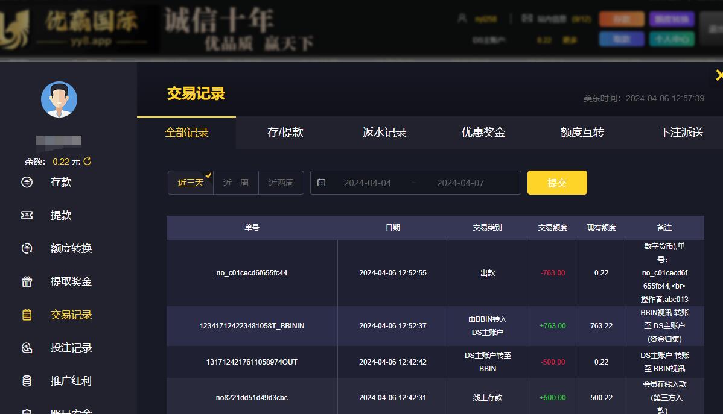Open the end date 2024-04-07 picker
Viewport: 723px width, 414px height.
pyautogui.click(x=460, y=183)
